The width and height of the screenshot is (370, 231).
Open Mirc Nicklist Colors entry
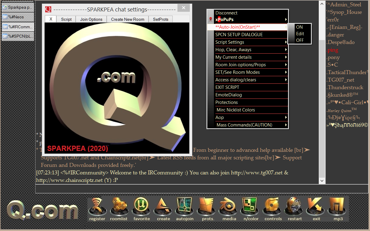[x=248, y=110]
